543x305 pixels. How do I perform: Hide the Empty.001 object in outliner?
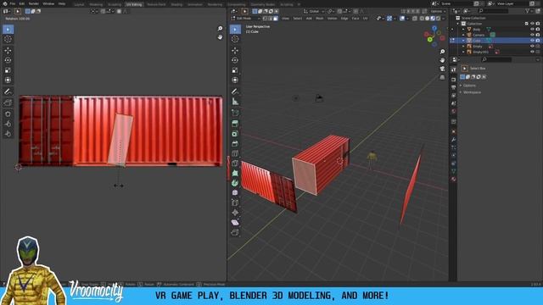pyautogui.click(x=532, y=52)
